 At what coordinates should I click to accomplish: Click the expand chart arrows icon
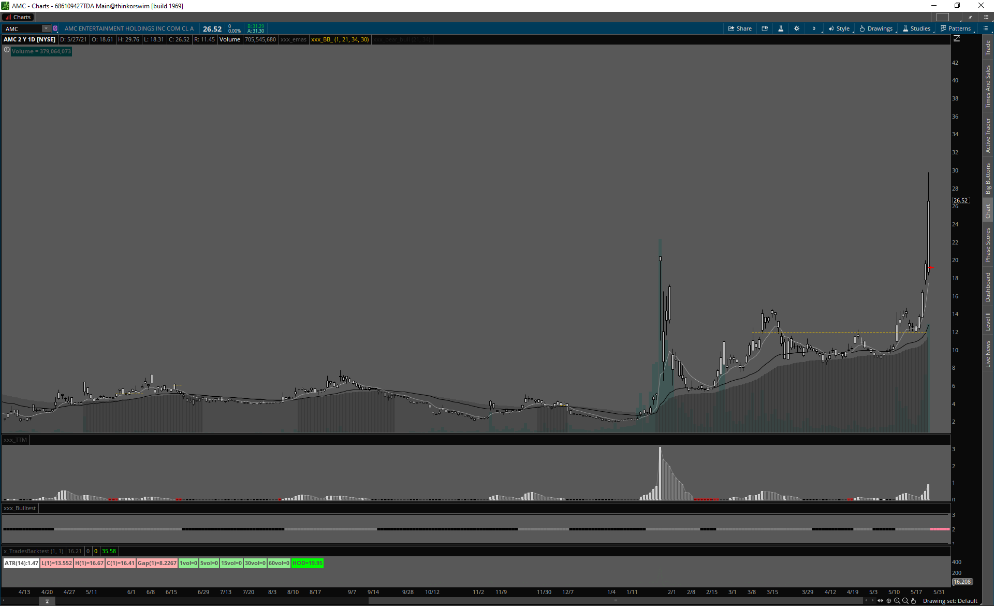click(x=880, y=601)
